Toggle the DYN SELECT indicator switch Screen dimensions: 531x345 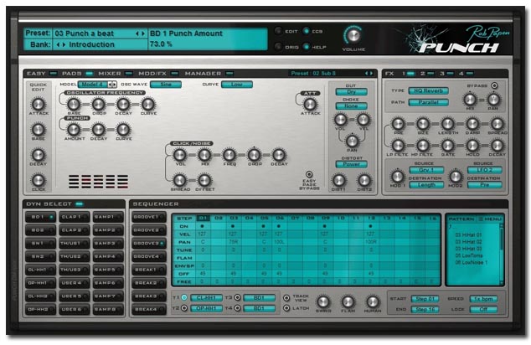click(x=80, y=203)
